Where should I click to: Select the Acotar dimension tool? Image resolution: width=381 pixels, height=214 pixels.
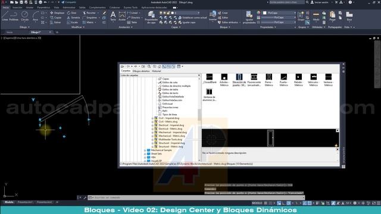coord(122,16)
